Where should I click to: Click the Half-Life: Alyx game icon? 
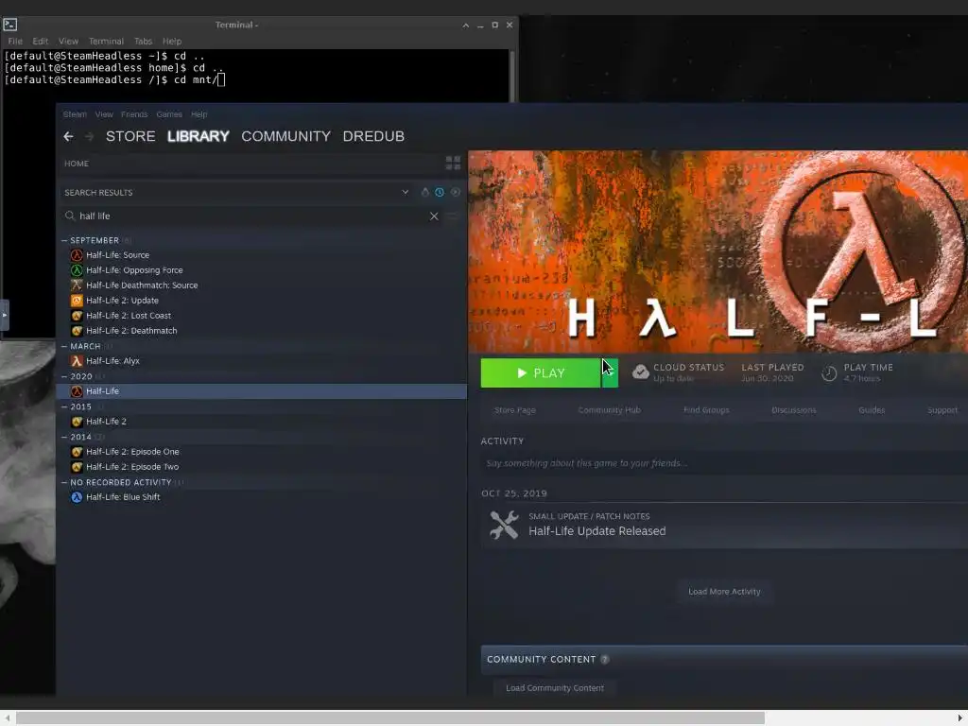pos(77,361)
